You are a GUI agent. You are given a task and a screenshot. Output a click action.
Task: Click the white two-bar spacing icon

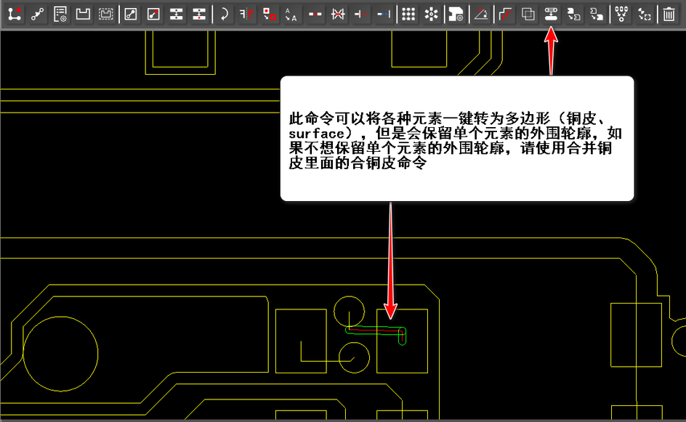pos(176,14)
